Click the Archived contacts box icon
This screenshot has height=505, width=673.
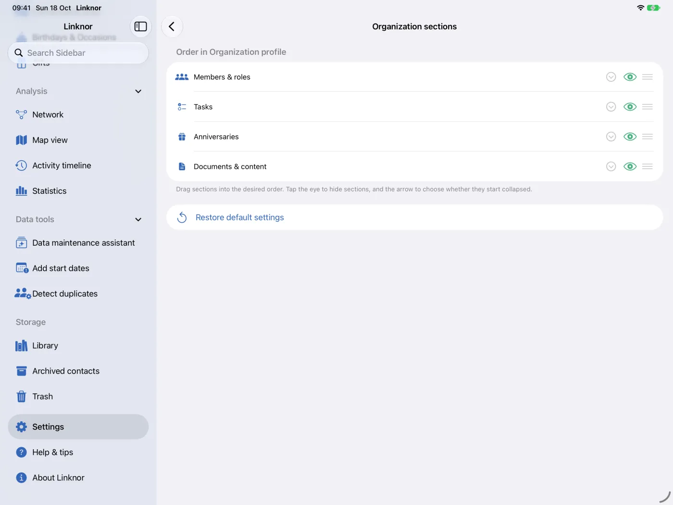coord(21,371)
